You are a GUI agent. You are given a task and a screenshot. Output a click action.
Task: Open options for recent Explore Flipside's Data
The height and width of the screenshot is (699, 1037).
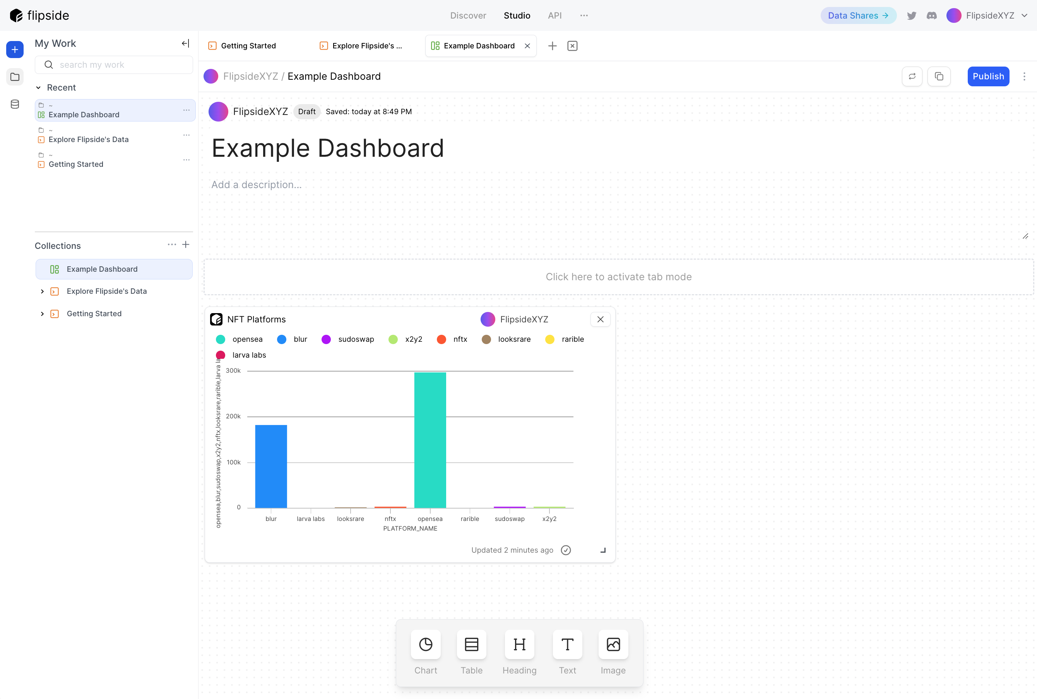(x=186, y=135)
